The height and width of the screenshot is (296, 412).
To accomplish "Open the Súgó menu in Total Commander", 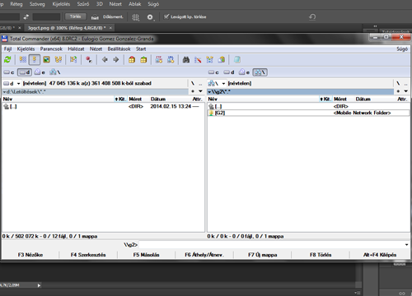I will coord(402,49).
